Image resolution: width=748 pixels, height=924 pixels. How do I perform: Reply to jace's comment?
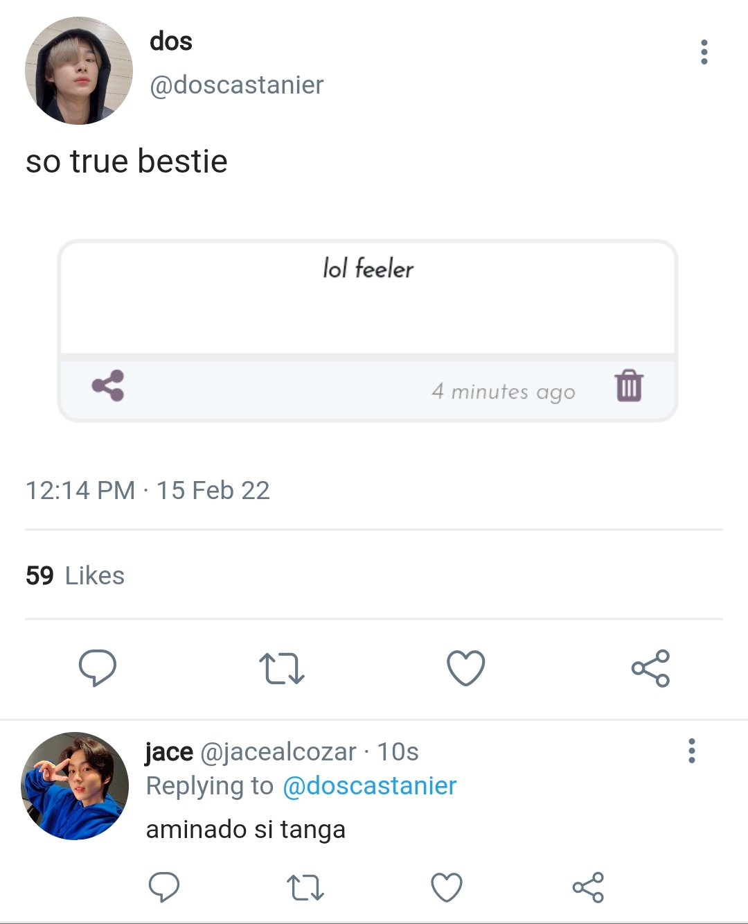(164, 887)
